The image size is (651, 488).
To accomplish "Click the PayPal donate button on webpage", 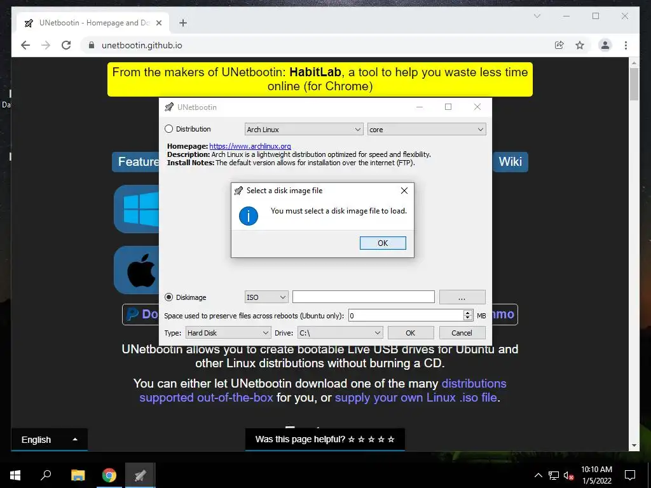I will pyautogui.click(x=140, y=315).
